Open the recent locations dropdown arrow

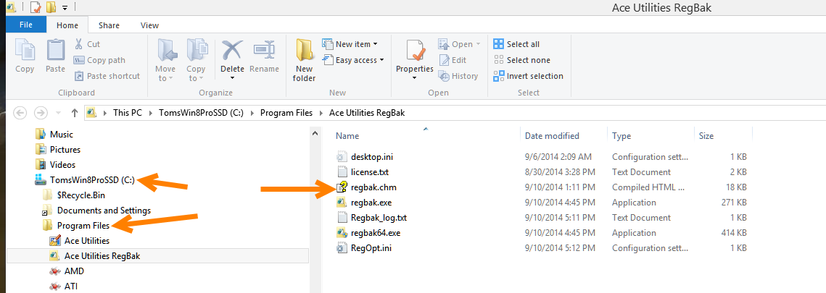tap(58, 112)
